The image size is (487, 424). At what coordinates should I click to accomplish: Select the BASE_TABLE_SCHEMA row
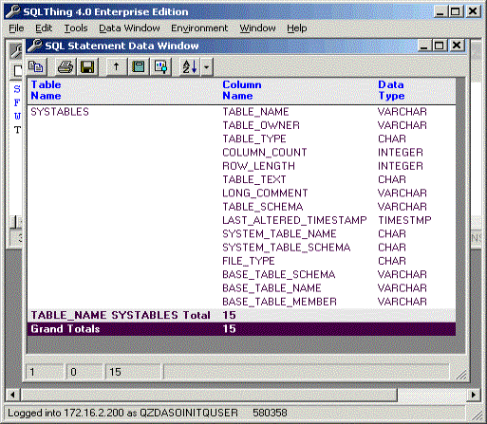[241, 274]
